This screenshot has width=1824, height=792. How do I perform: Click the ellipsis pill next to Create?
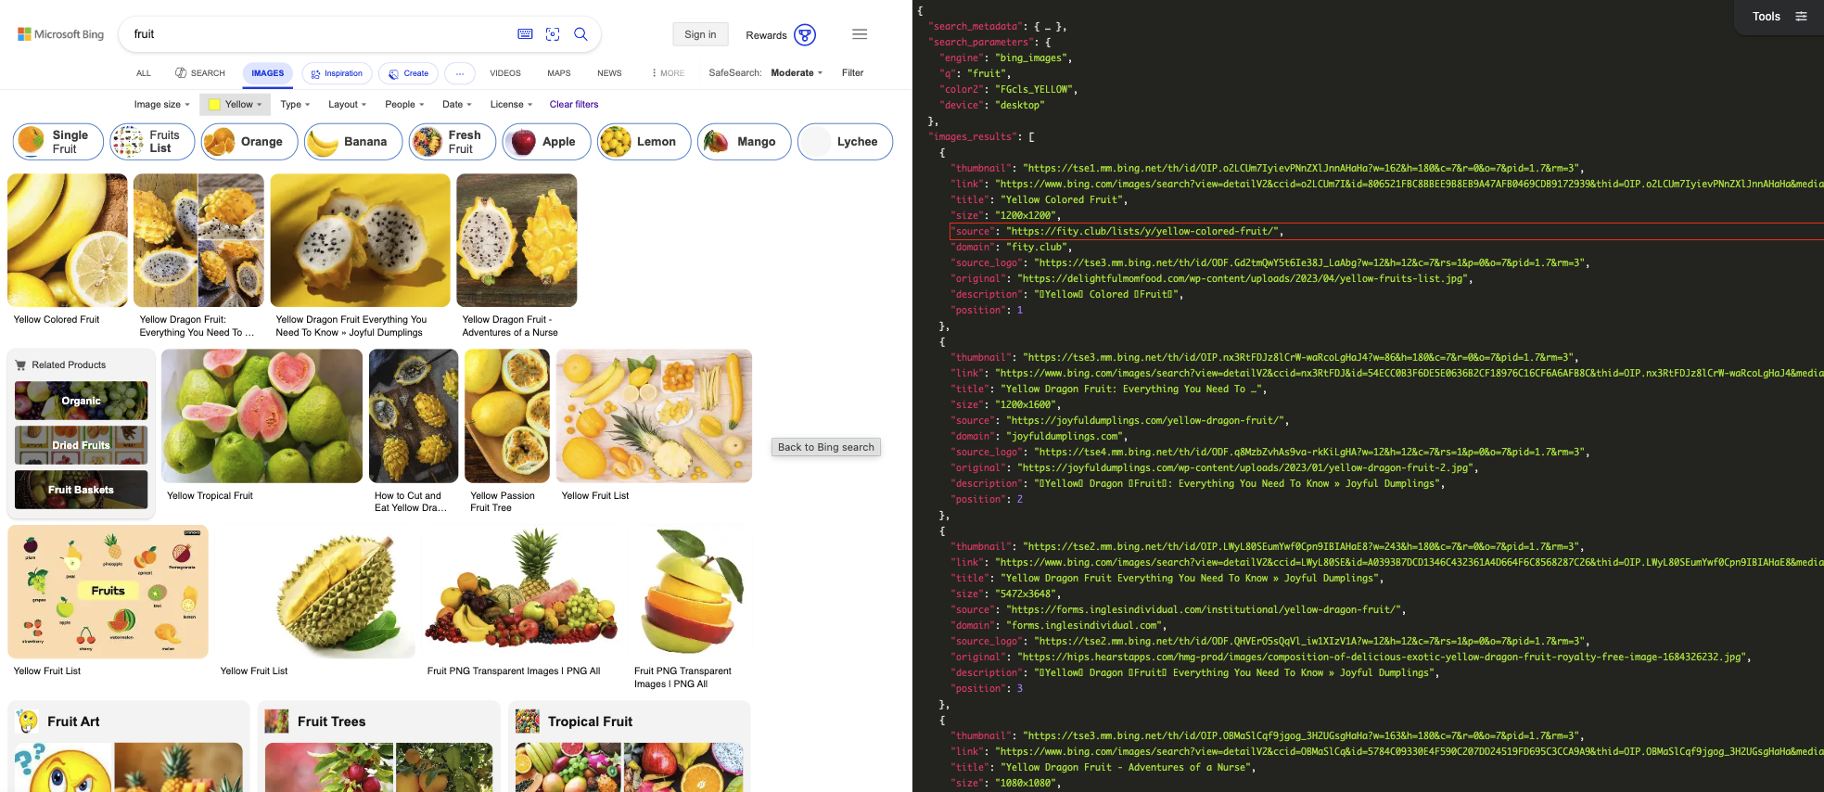(x=460, y=73)
